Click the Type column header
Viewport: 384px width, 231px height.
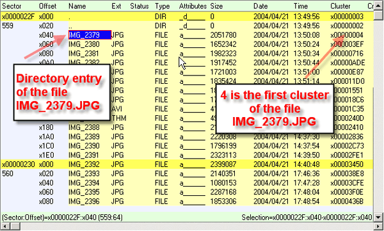[x=163, y=6]
